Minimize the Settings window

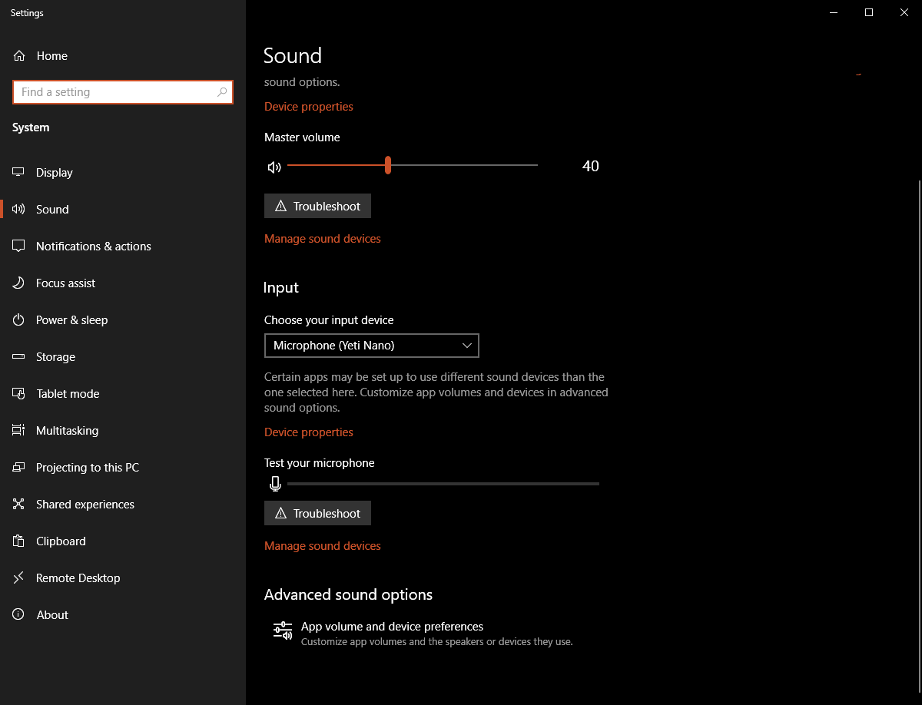834,12
